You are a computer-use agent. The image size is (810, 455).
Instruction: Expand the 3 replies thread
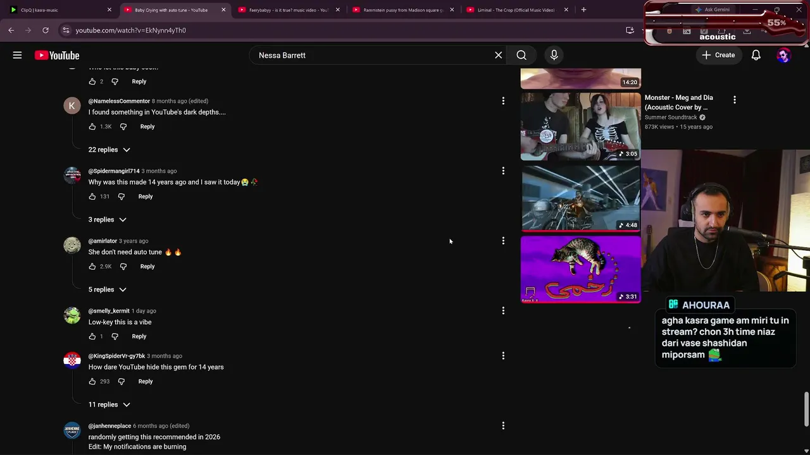pos(107,220)
